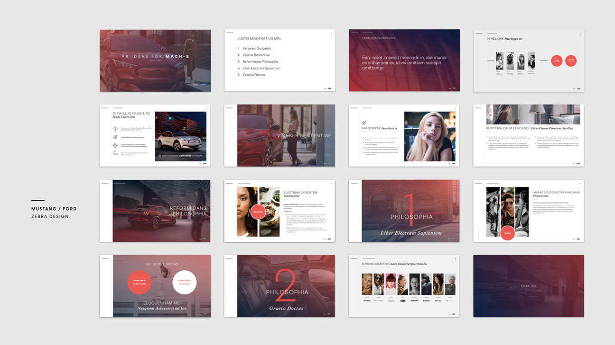Select agenda item Reformidans Philosophia
Image resolution: width=615 pixels, height=345 pixels.
pyautogui.click(x=260, y=62)
